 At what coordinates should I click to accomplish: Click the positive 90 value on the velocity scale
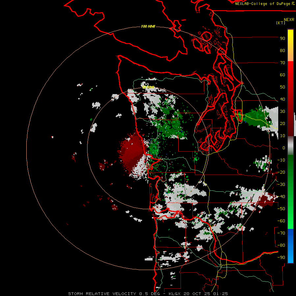point(283,38)
